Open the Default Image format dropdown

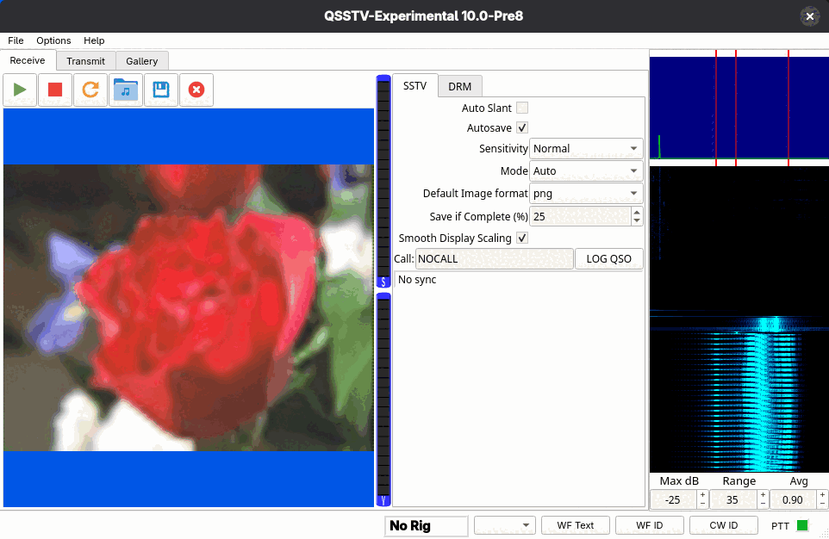point(586,194)
